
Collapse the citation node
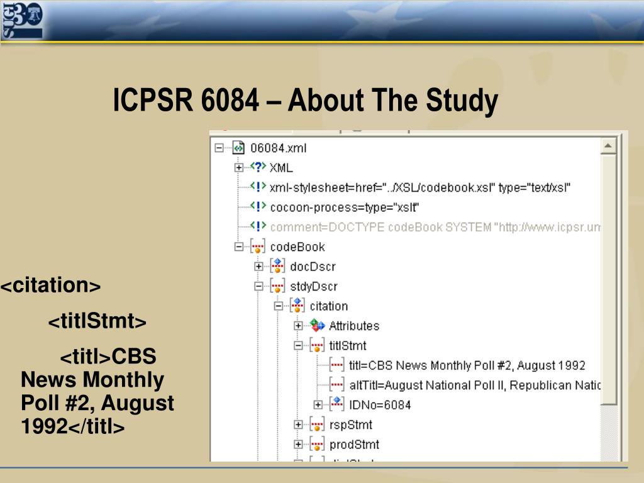point(279,306)
